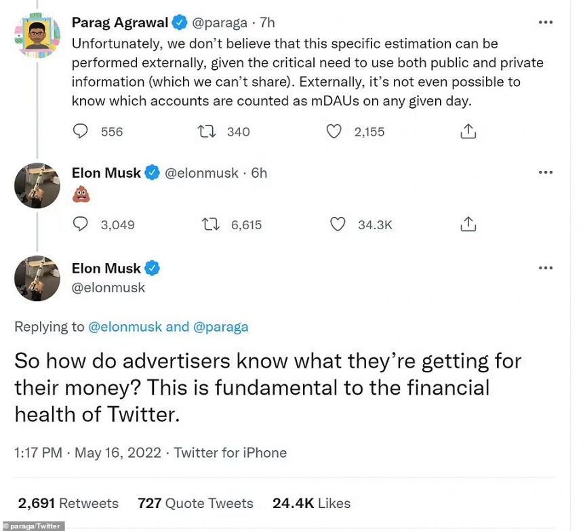Viewport: 583px width, 531px height.
Task: Click reply icon on Elon's emoji tweet
Action: (x=80, y=224)
